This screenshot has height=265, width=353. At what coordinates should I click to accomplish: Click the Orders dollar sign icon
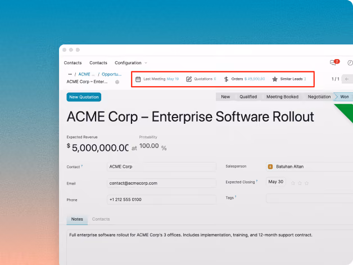coord(227,79)
